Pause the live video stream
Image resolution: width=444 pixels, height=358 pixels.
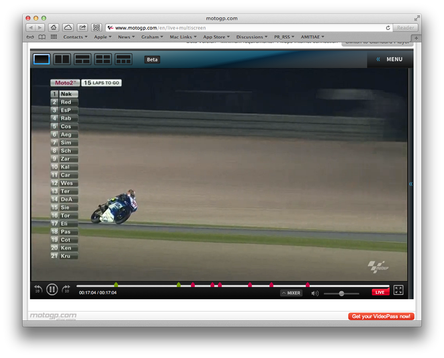pyautogui.click(x=52, y=289)
